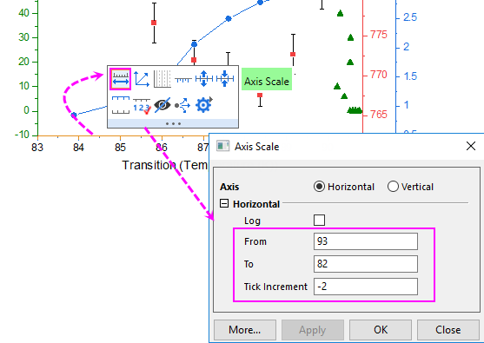
Task: Open axis dialog via blue gear icon
Action: click(x=203, y=105)
